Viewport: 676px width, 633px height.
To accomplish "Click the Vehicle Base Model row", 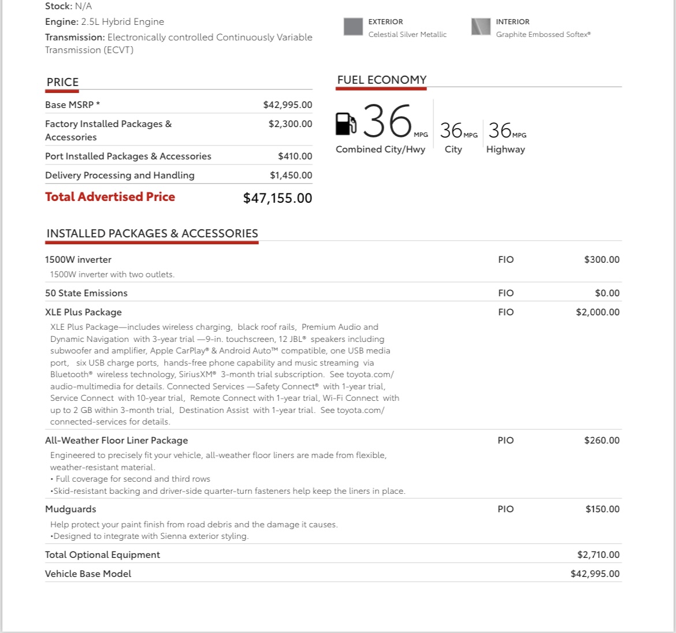I will pyautogui.click(x=333, y=574).
